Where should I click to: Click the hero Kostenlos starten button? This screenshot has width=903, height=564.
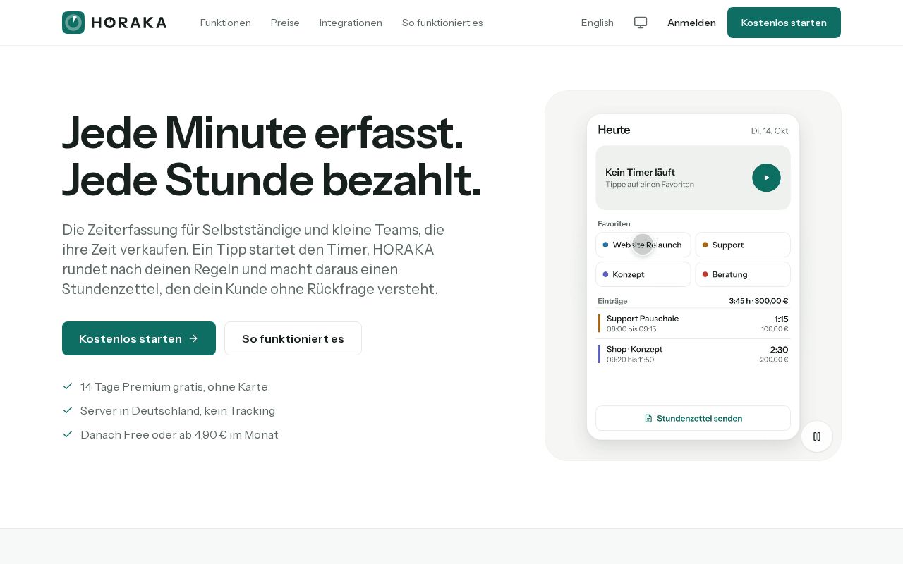click(139, 338)
